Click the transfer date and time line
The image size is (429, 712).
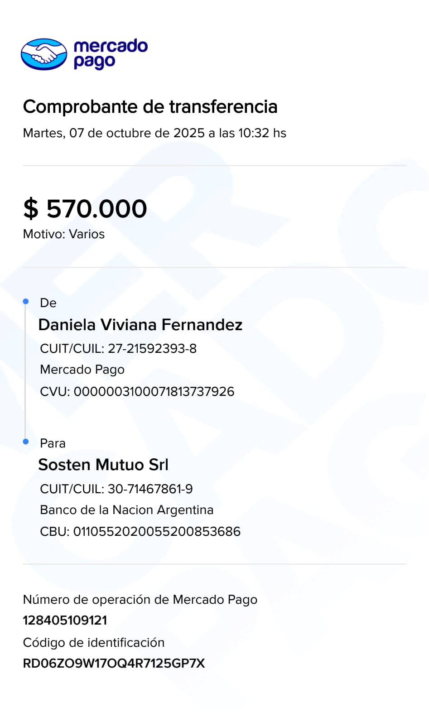tap(154, 133)
